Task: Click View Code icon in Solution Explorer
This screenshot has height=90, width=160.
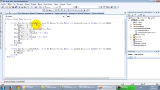Action: click(x=138, y=15)
